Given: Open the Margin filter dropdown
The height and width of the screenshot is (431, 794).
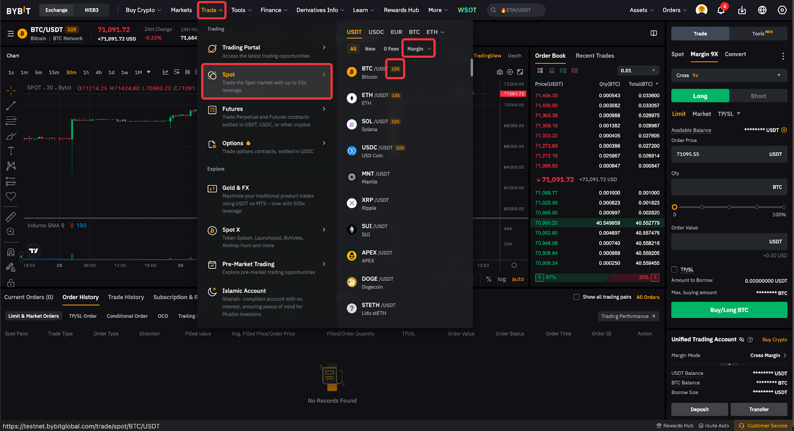Looking at the screenshot, I should click(x=419, y=49).
